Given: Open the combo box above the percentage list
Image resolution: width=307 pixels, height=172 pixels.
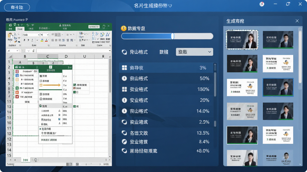Looking at the screenshot, I should (x=194, y=52).
